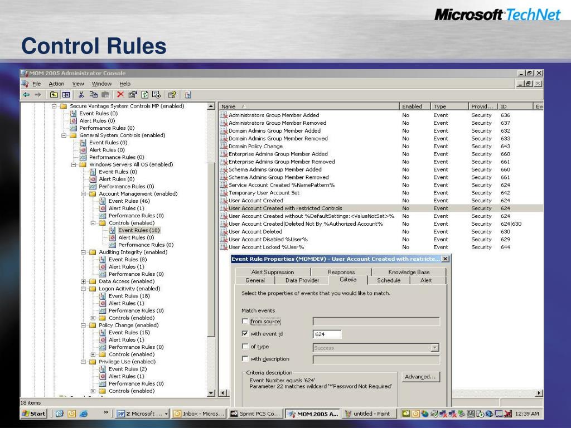The width and height of the screenshot is (571, 428).
Task: Click the Event Rules (8) icon under Auditing Integrity
Action: coord(103,260)
